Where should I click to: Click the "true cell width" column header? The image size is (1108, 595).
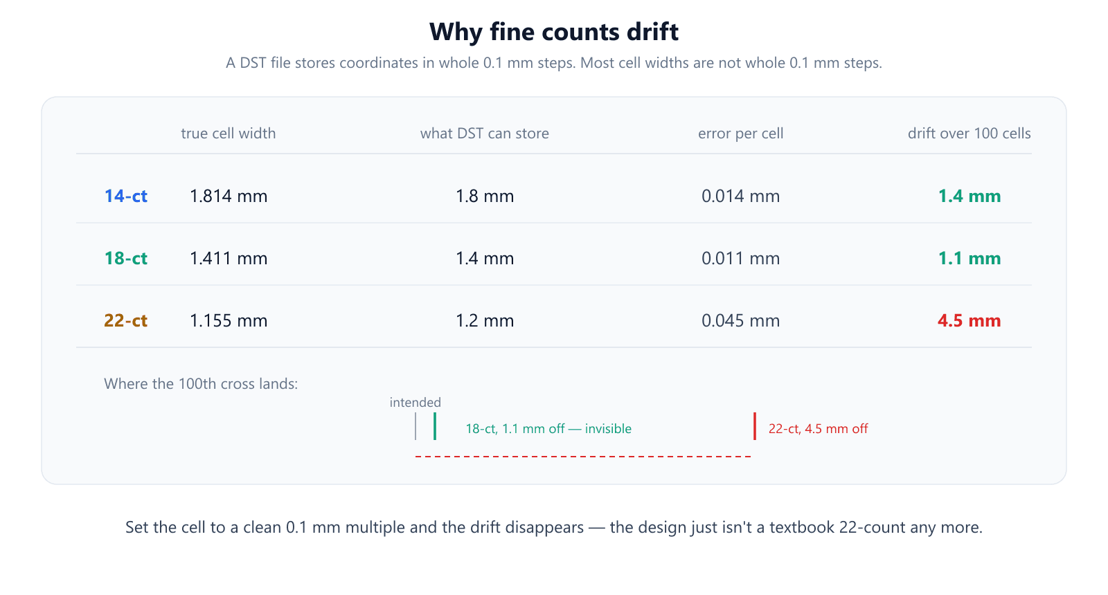point(229,134)
